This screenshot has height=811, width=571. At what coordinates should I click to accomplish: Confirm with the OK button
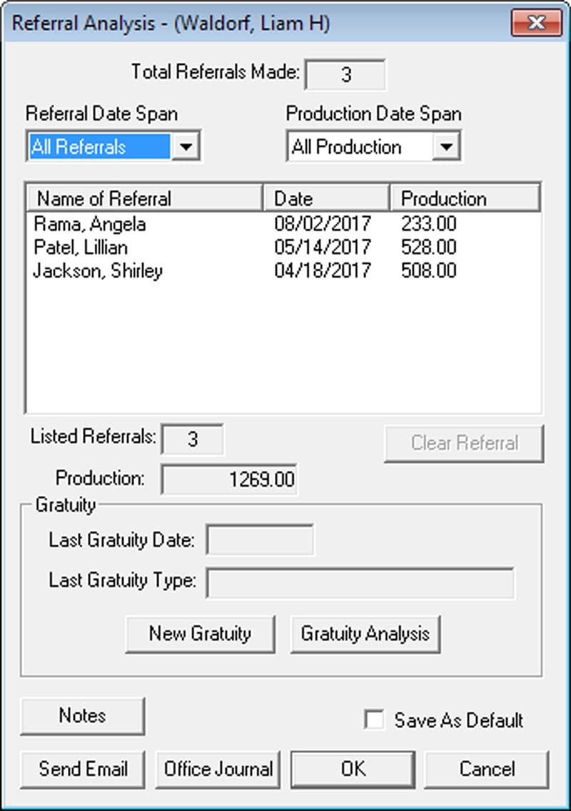(x=353, y=769)
